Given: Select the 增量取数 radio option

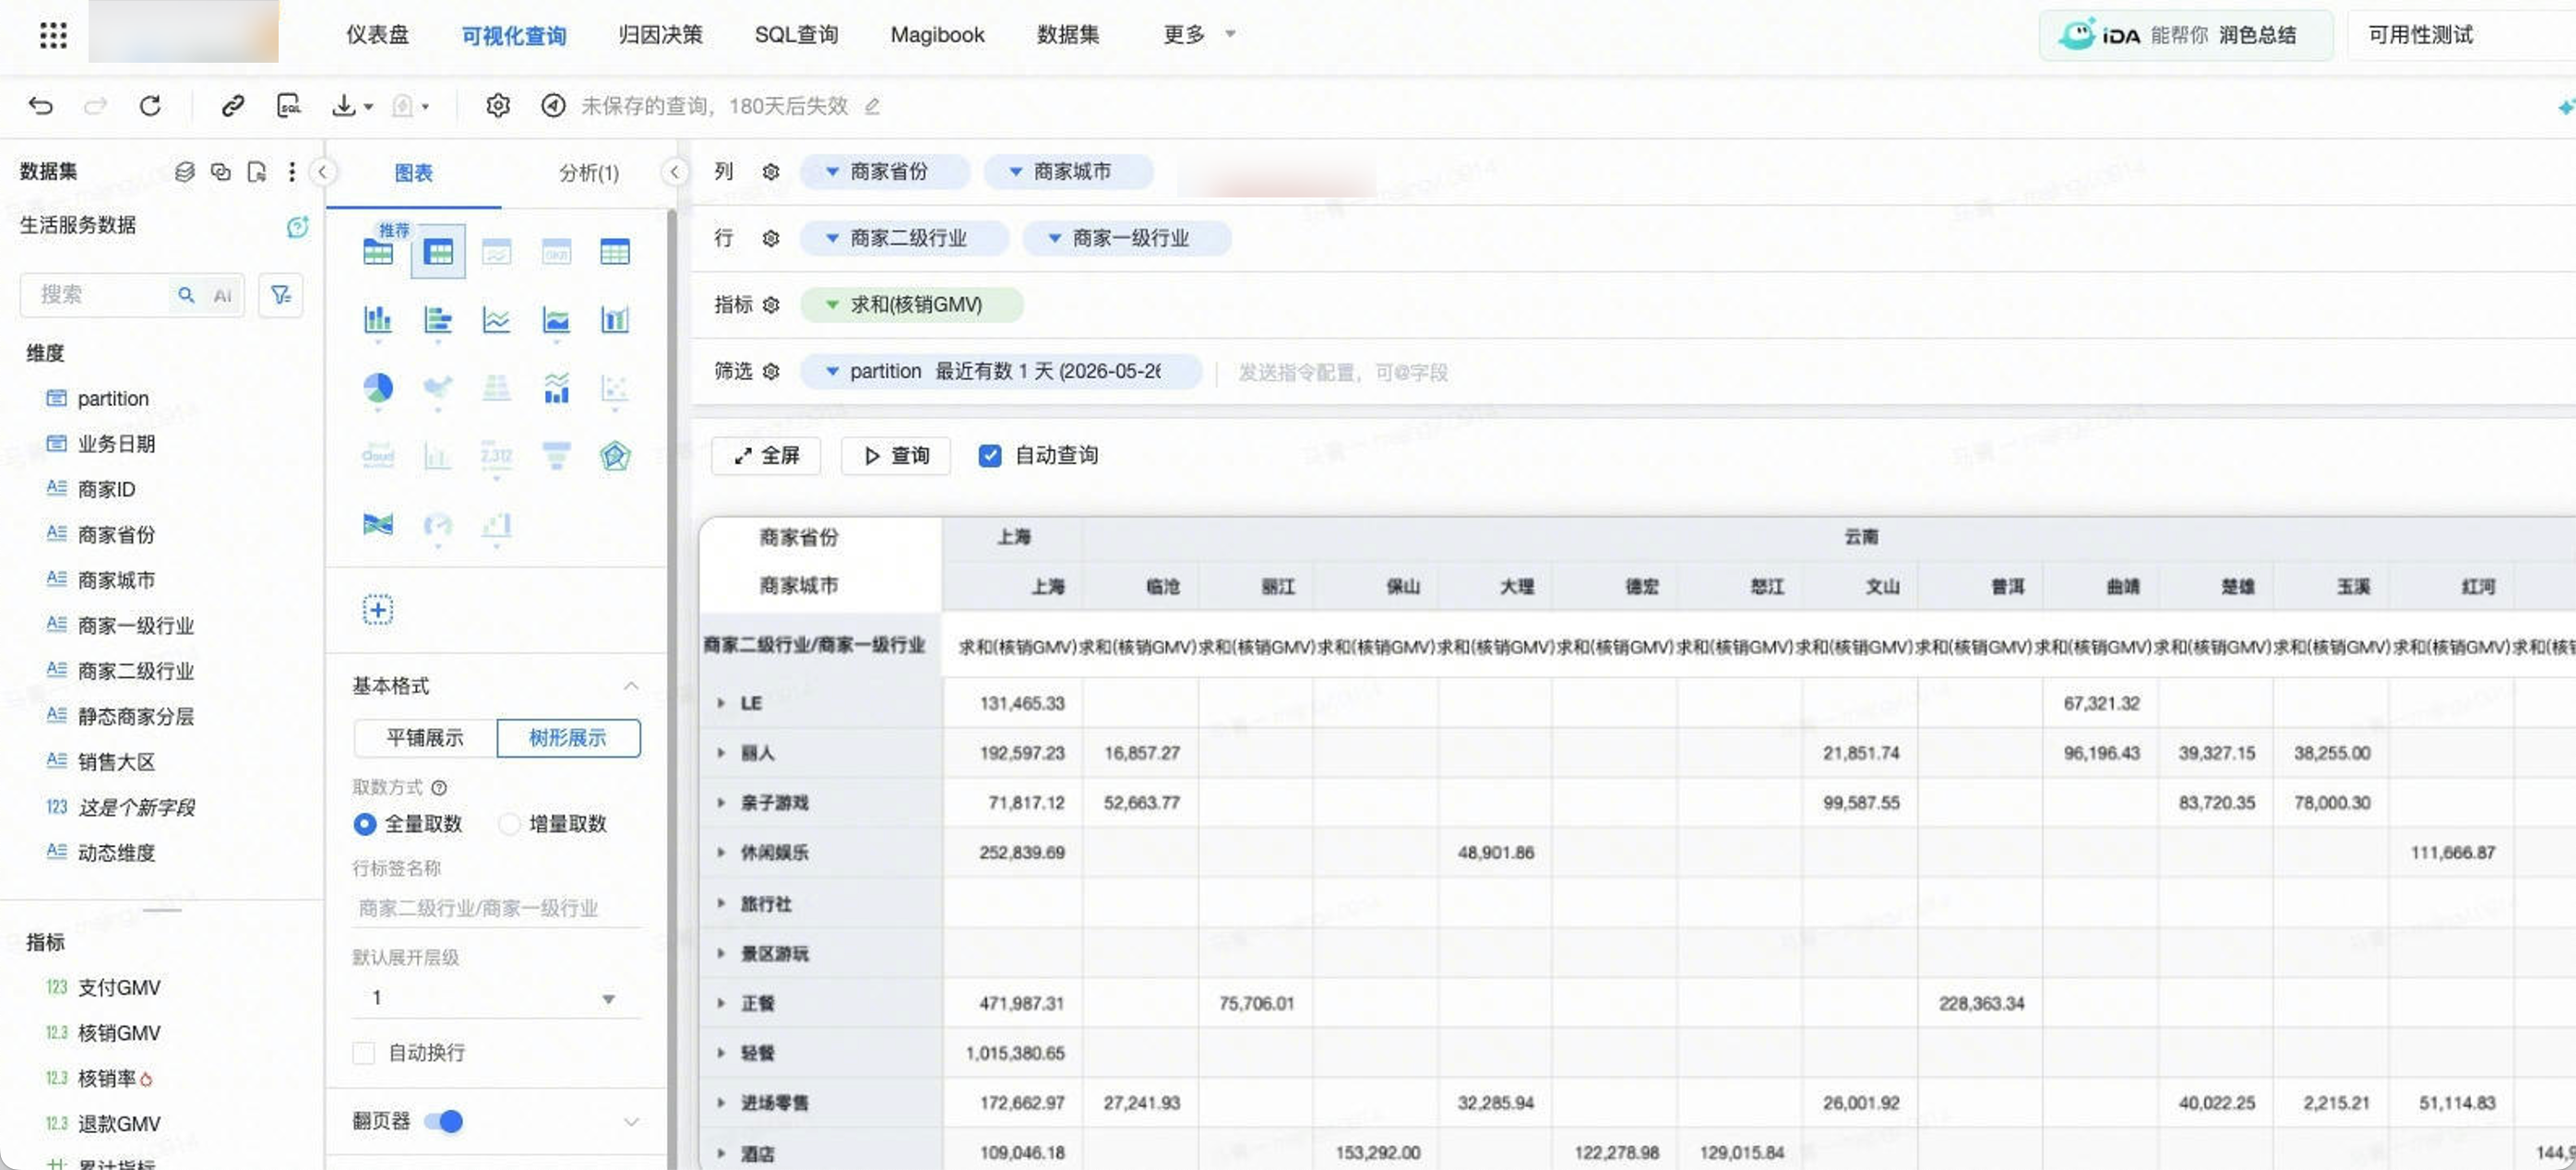Looking at the screenshot, I should pyautogui.click(x=509, y=824).
